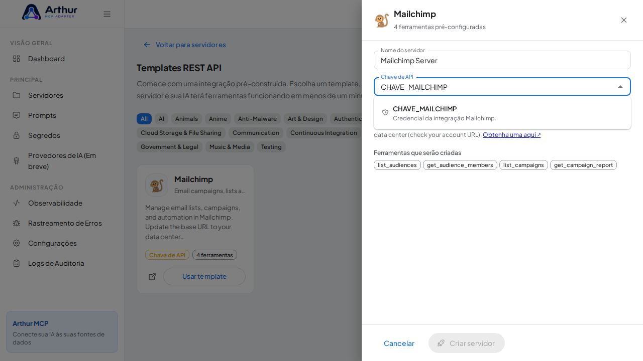Filter templates by Art & Design
The width and height of the screenshot is (643, 361).
[305, 119]
